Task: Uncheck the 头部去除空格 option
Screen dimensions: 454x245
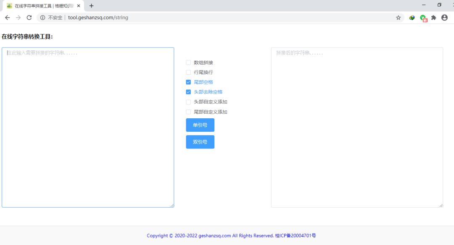Action: 188,91
